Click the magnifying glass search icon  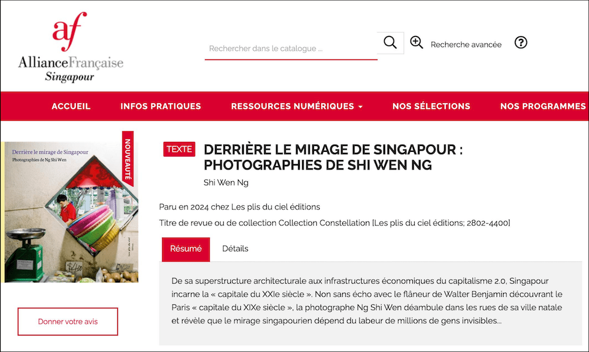coord(391,43)
